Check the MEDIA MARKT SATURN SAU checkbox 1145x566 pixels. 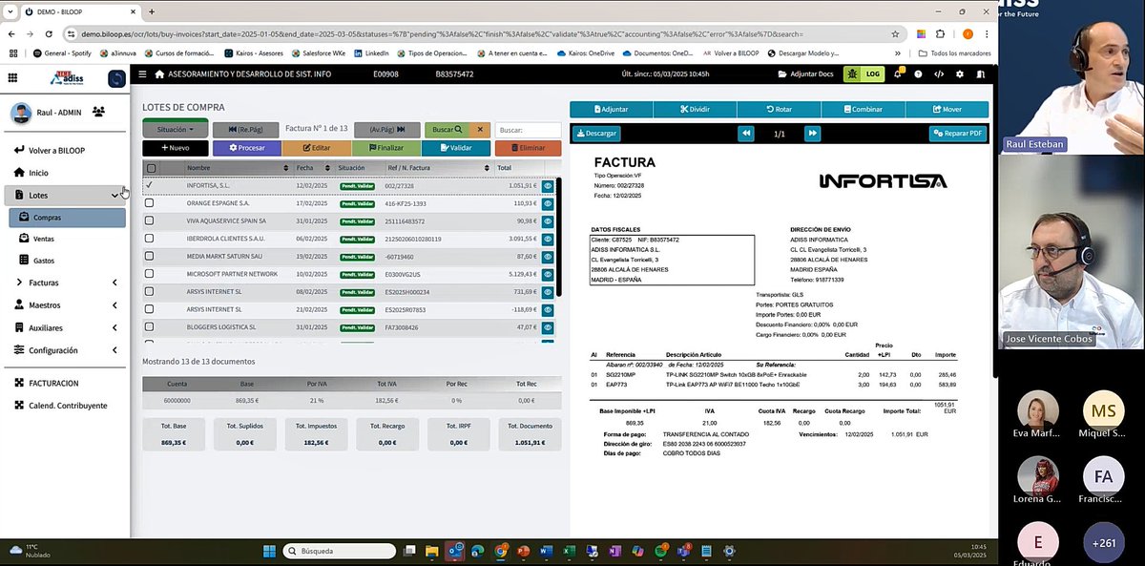(x=150, y=256)
